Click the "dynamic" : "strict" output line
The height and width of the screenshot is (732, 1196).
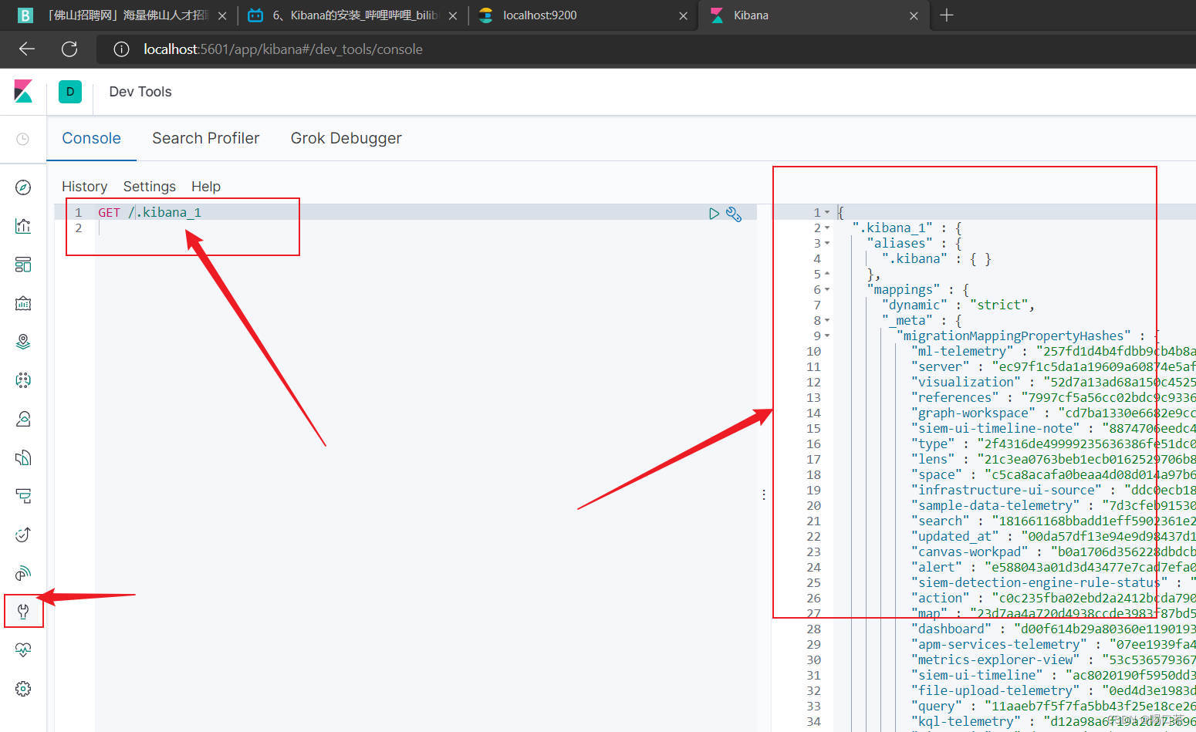tap(958, 305)
